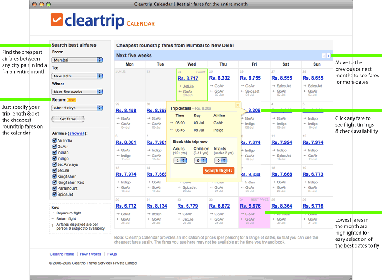This screenshot has height=280, width=382.
Task: Click the Cleartrip checkmark logo
Action: click(57, 20)
